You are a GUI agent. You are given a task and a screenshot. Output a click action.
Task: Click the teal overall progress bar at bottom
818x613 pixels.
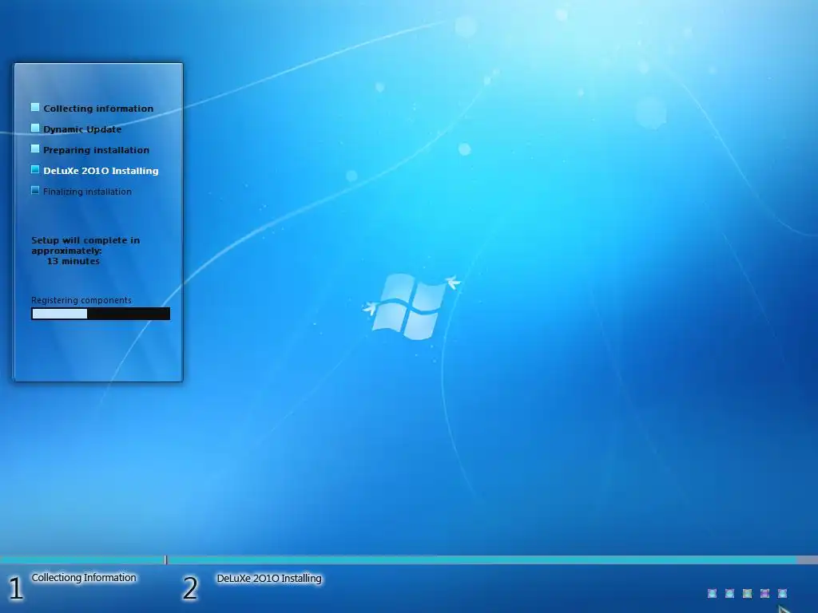pyautogui.click(x=409, y=560)
